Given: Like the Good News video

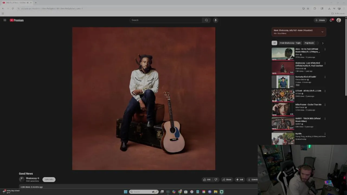Looking at the screenshot, I should point(207,180).
